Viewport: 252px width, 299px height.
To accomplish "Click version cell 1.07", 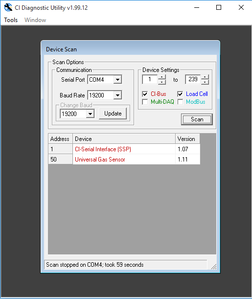I will (187, 149).
